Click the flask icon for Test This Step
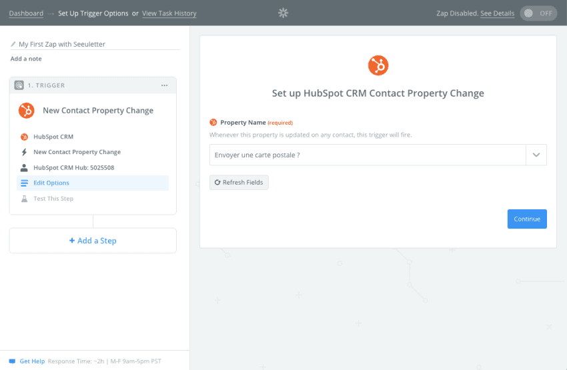This screenshot has width=567, height=370. coord(24,199)
